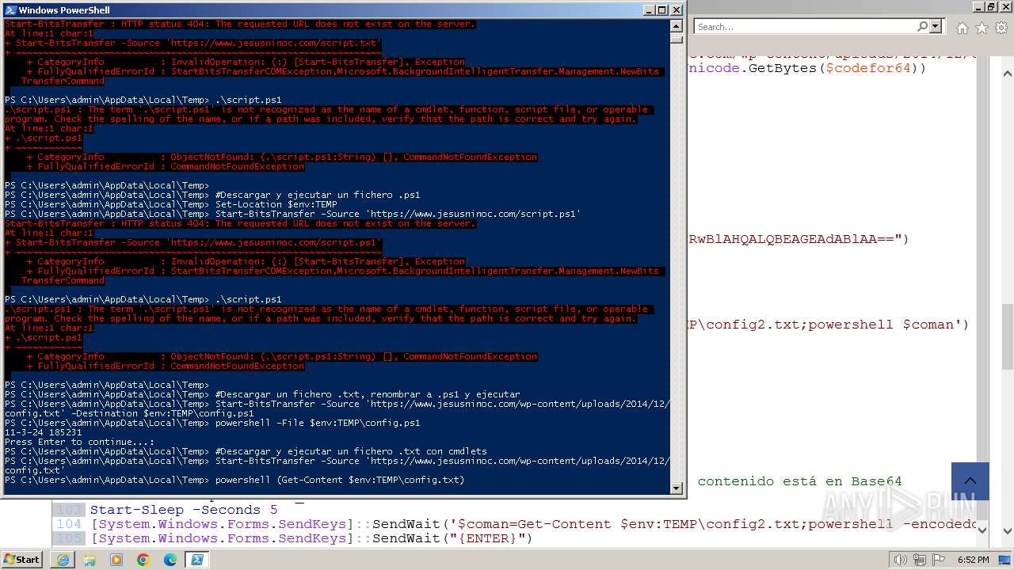1014x570 pixels.
Task: Click the PowerShell title bar icon
Action: (x=10, y=10)
